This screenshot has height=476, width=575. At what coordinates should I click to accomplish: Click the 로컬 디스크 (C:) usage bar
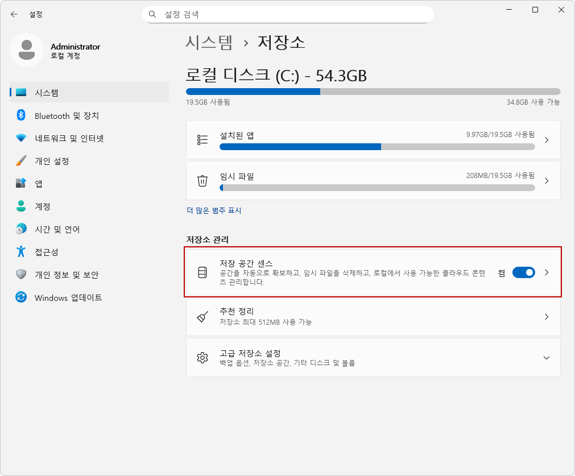pos(373,92)
